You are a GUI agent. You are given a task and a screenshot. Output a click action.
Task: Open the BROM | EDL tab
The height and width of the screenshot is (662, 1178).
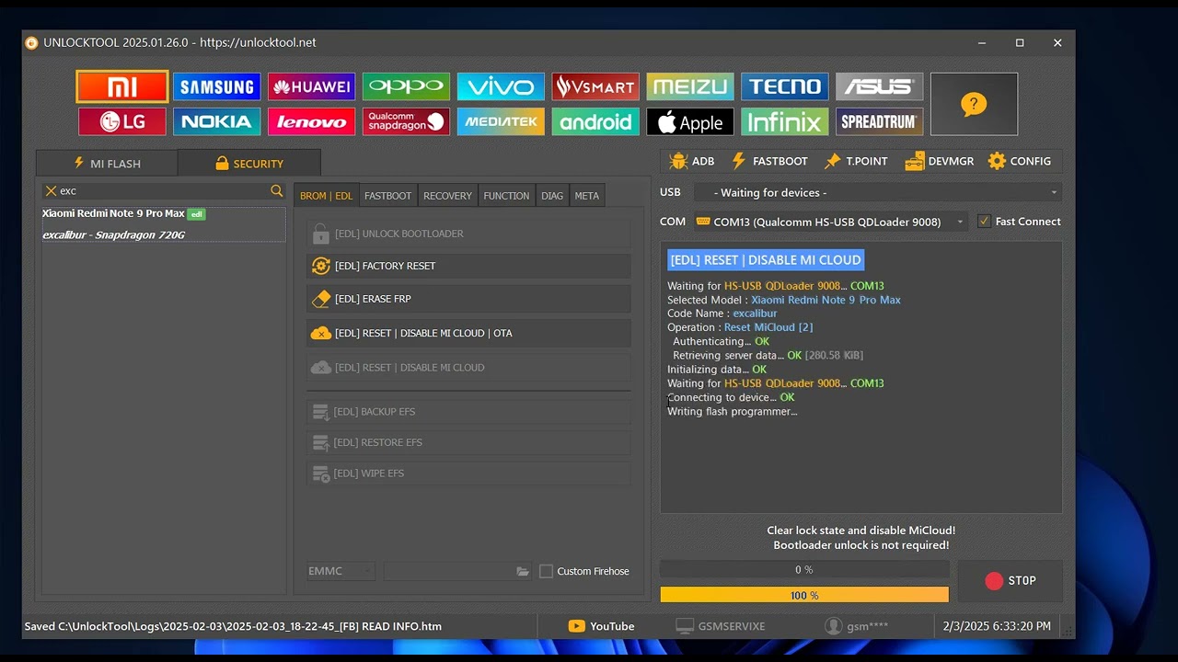326,196
